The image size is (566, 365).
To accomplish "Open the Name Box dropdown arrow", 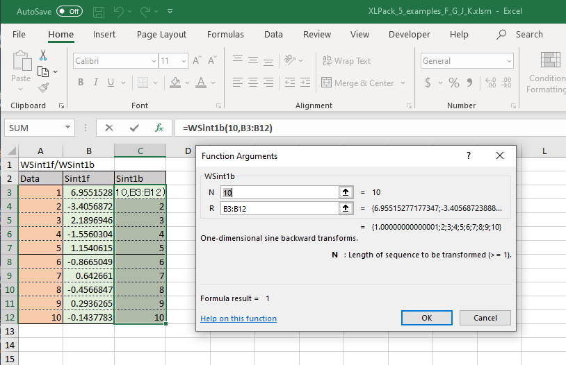I will click(x=67, y=128).
